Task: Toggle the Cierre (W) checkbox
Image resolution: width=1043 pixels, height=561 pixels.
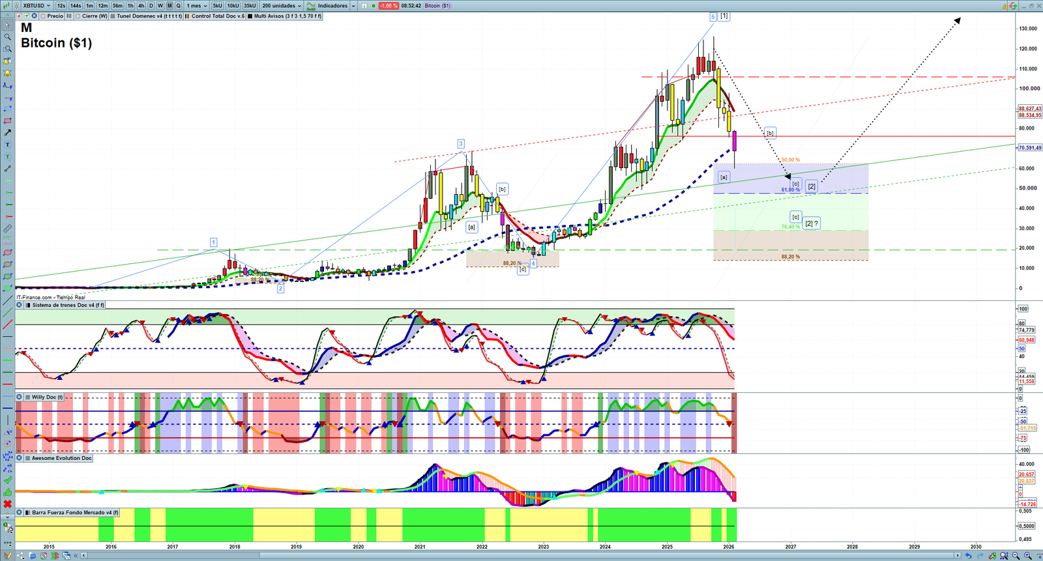Action: 78,16
